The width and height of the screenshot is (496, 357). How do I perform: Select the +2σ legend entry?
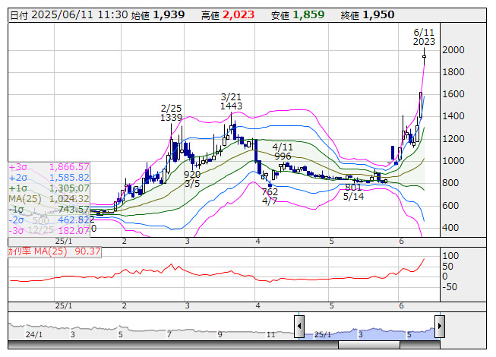pyautogui.click(x=49, y=177)
